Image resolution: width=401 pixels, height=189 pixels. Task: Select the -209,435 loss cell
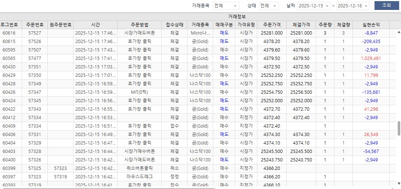pos(371,42)
